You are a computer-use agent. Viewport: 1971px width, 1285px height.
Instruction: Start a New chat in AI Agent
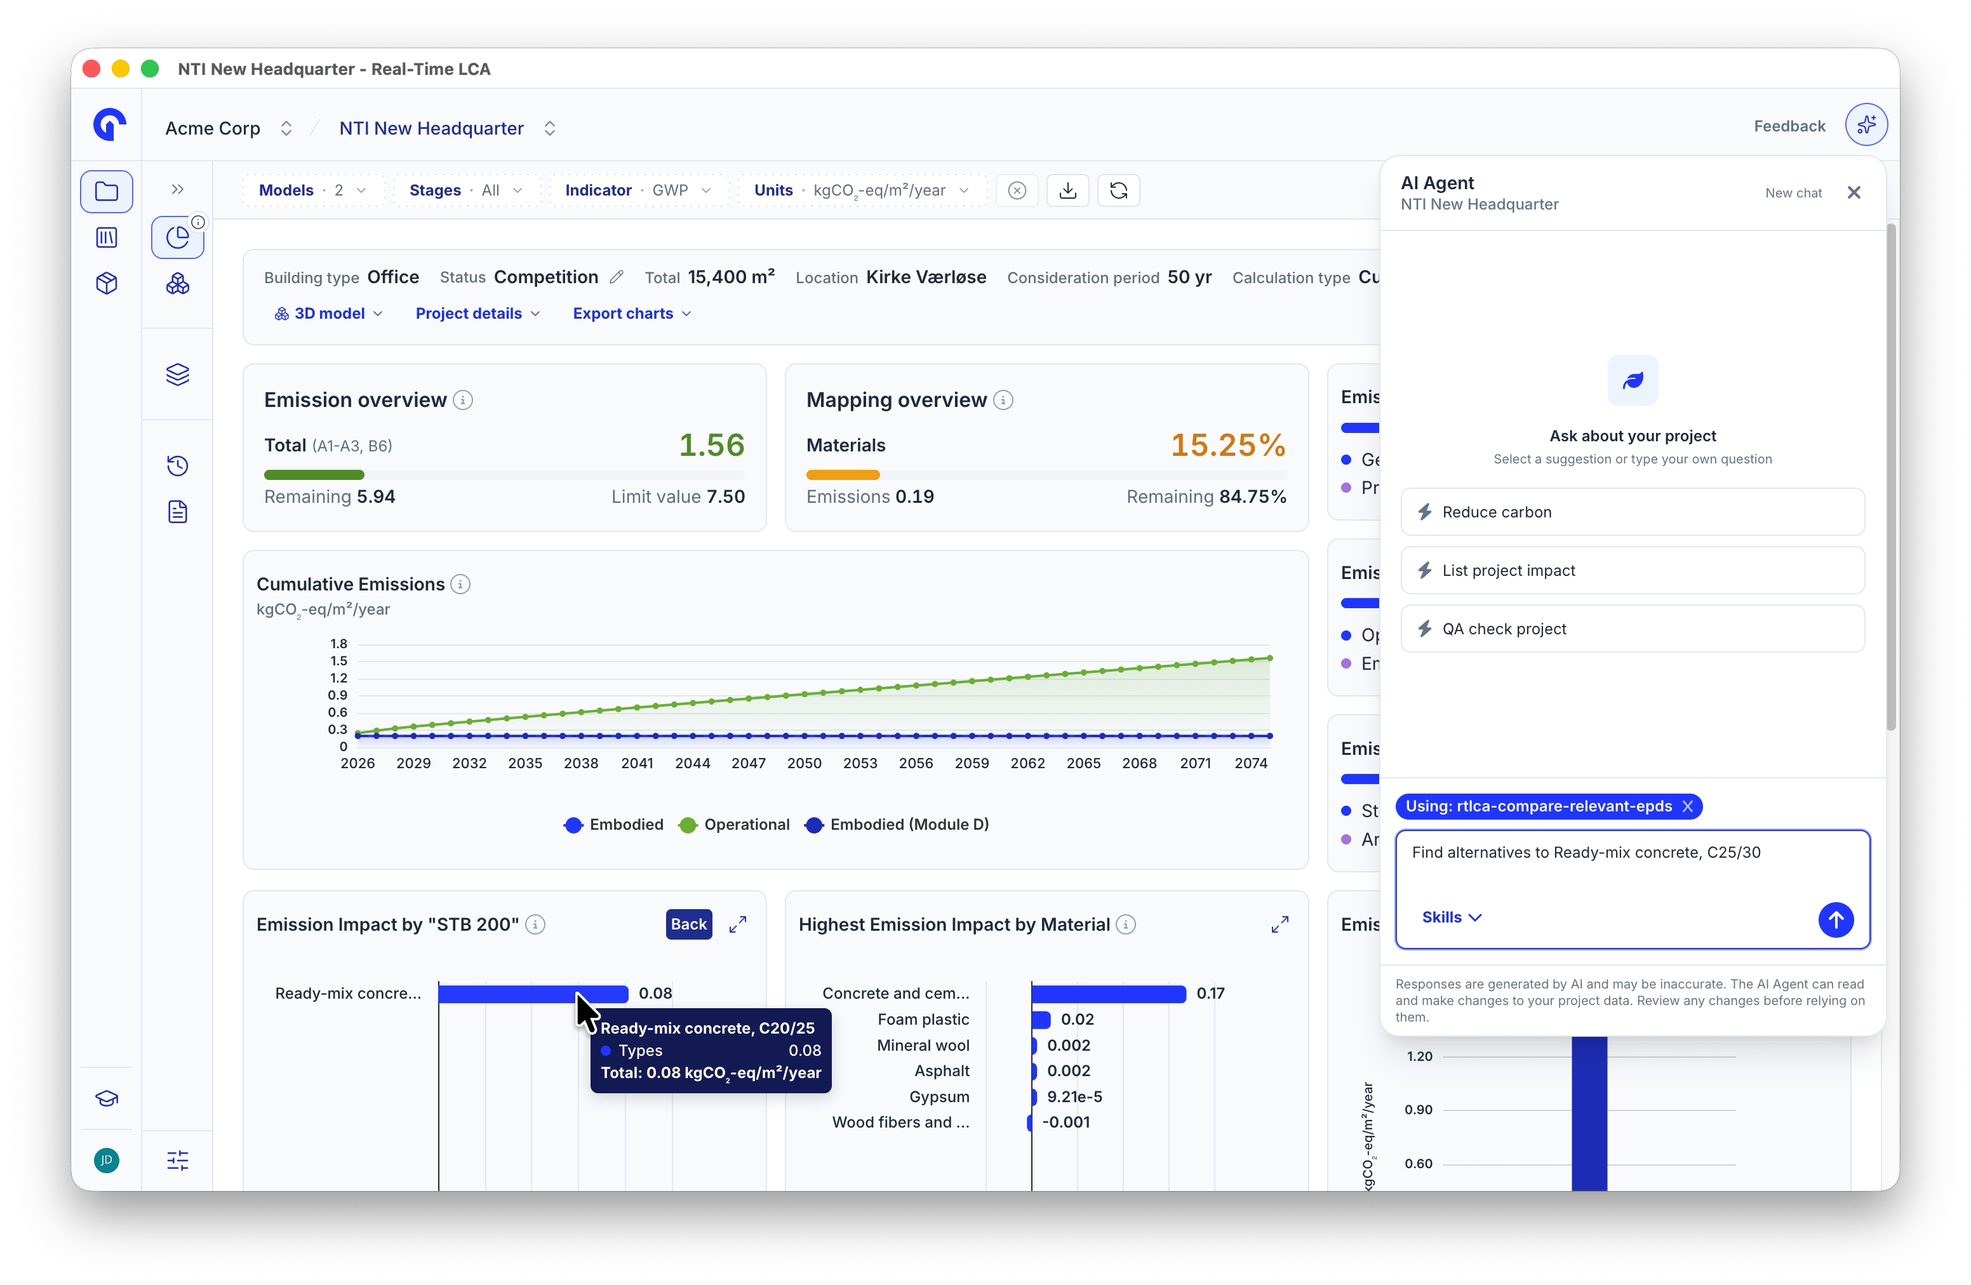[x=1793, y=193]
